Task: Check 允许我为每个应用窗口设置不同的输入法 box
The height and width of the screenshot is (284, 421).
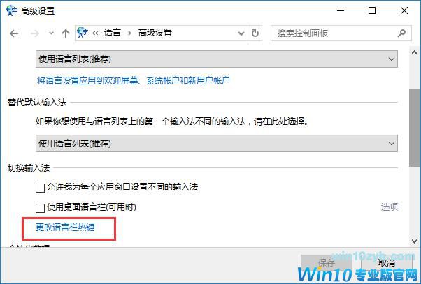Action: 40,188
